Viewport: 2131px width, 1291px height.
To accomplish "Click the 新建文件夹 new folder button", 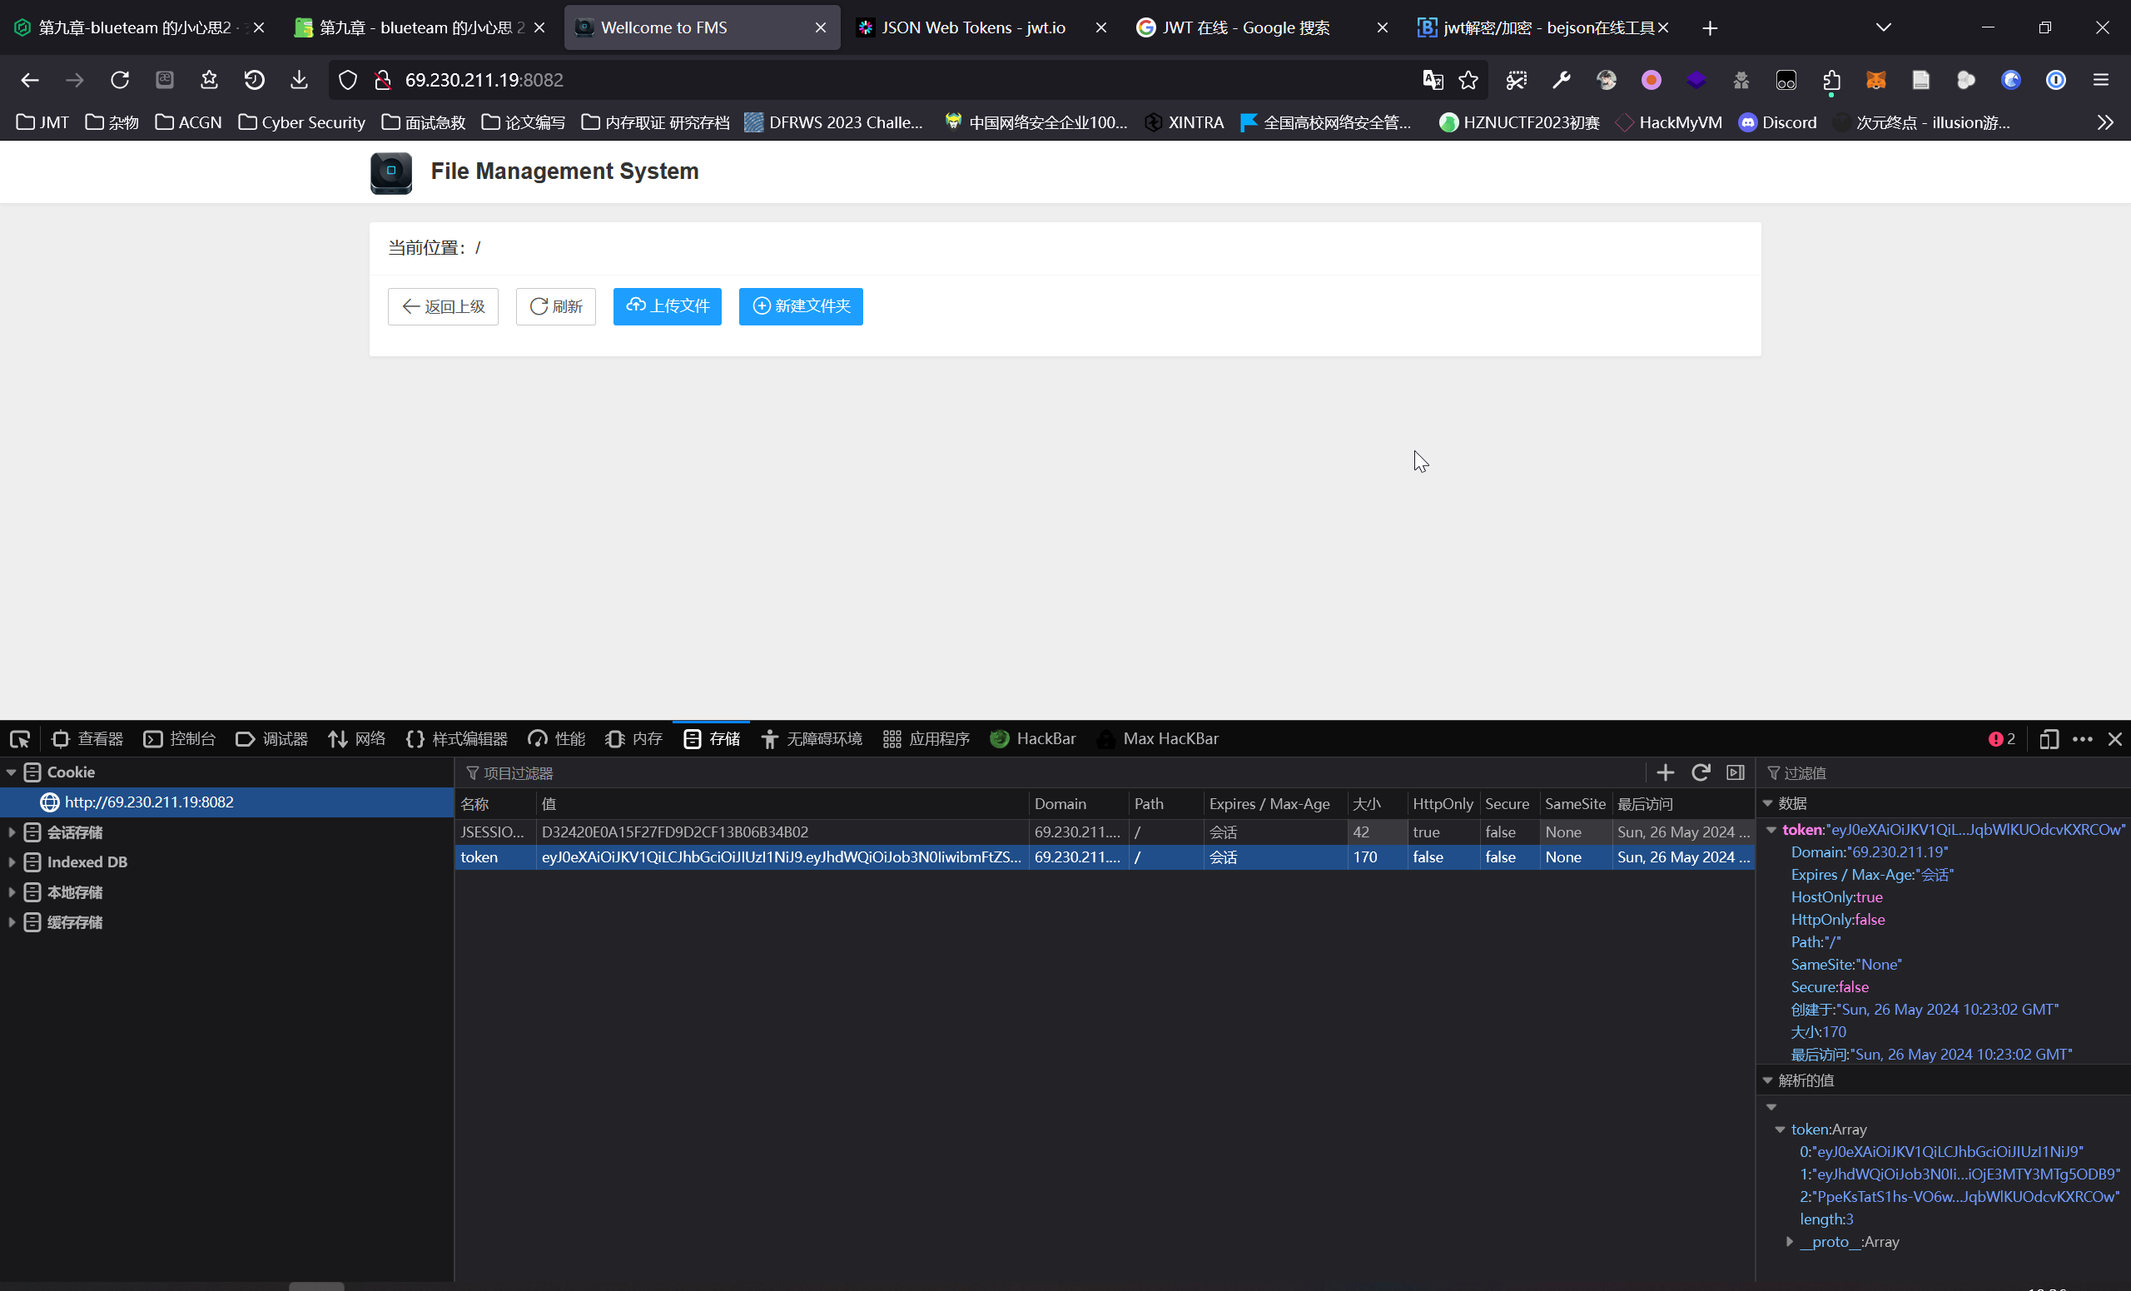I will (x=801, y=307).
